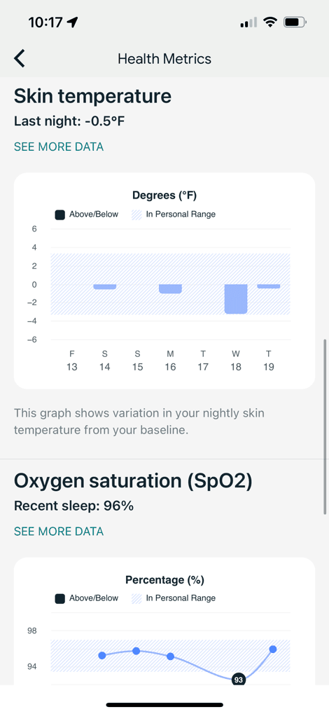
Task: Tap the first SpO2 data point on the left
Action: (x=102, y=655)
